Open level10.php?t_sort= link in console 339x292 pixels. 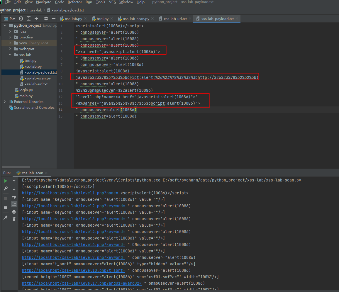tap(74, 270)
